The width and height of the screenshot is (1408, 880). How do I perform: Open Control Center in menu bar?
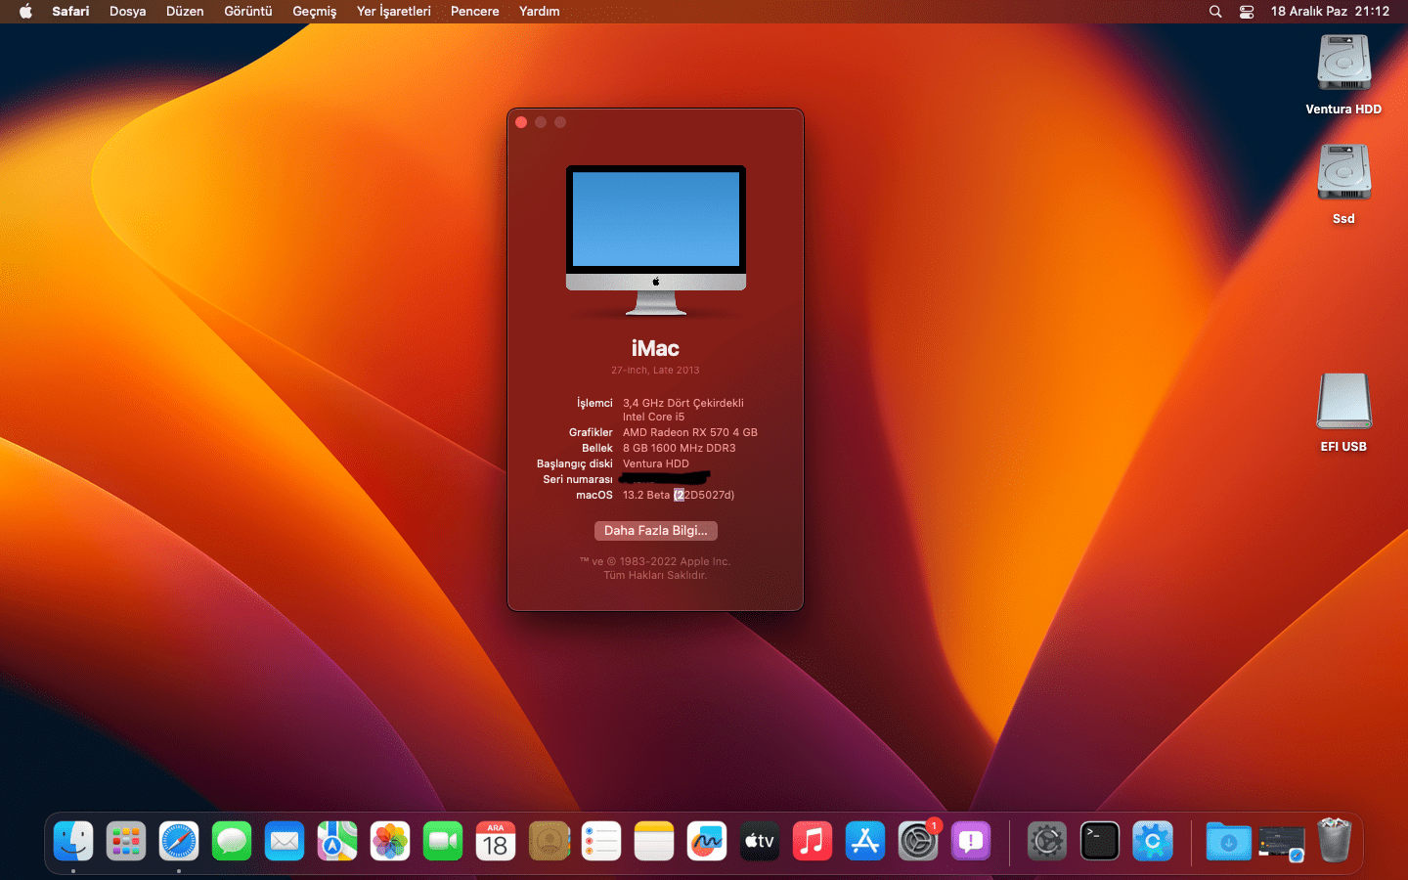click(x=1247, y=12)
